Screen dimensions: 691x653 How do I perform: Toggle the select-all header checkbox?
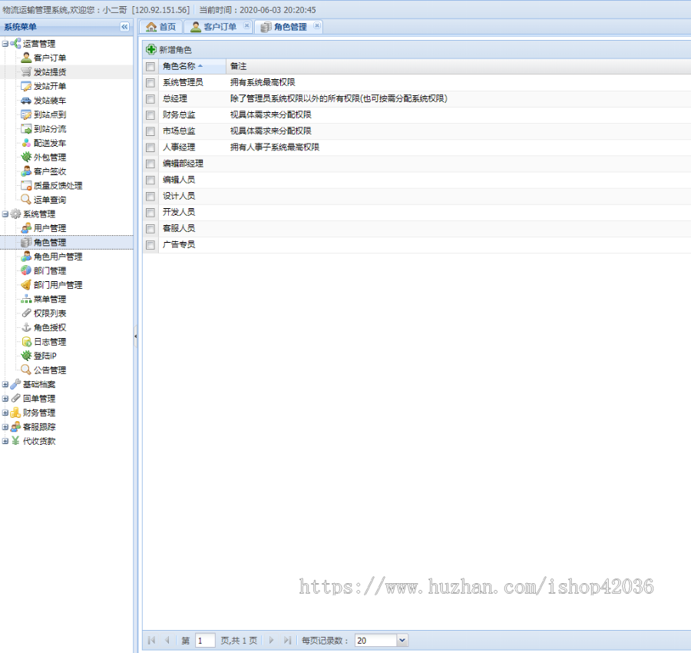(150, 66)
